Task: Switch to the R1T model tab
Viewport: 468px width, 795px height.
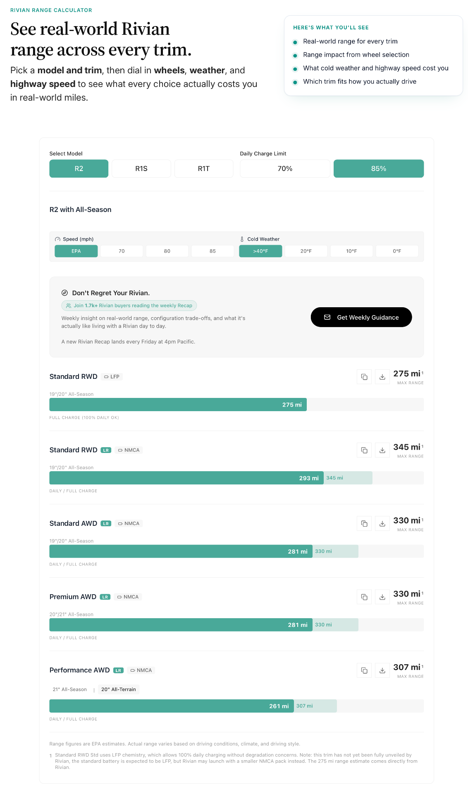Action: (x=204, y=169)
